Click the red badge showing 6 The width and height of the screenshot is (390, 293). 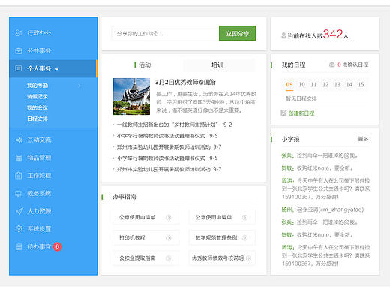(x=58, y=246)
